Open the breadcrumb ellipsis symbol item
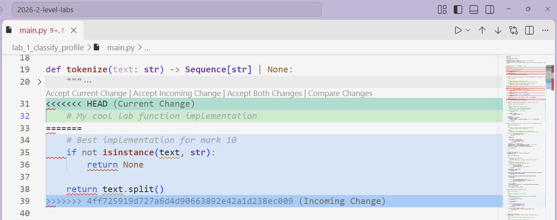Image resolution: width=557 pixels, height=220 pixels. click(x=147, y=48)
